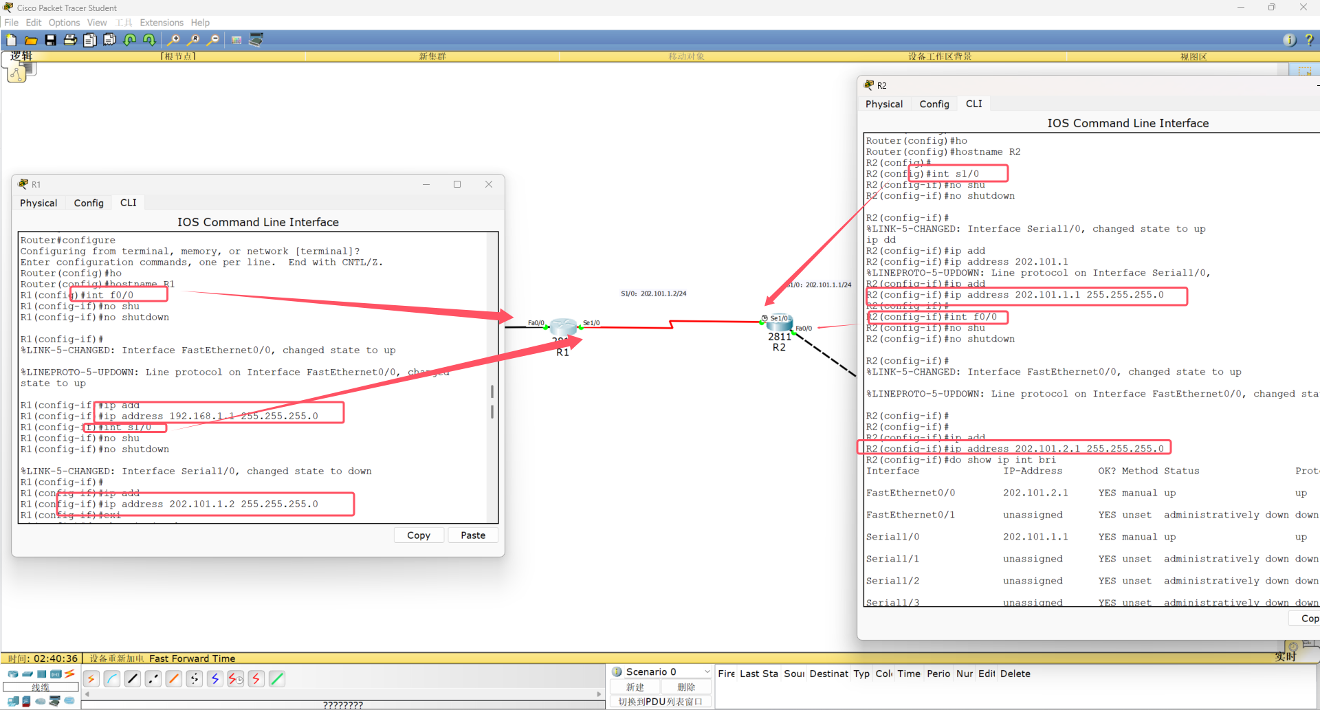Viewport: 1320px width, 710px height.
Task: Redo with the green right arrow
Action: click(148, 41)
